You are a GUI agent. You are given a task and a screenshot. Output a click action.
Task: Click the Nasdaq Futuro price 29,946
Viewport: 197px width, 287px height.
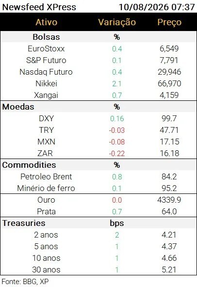tap(169, 72)
